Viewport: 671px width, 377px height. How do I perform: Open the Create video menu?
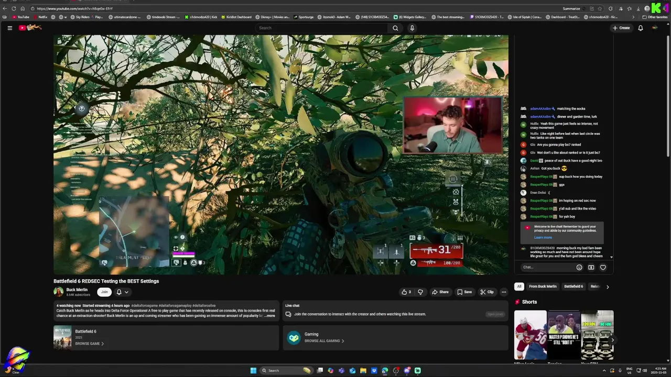[621, 28]
